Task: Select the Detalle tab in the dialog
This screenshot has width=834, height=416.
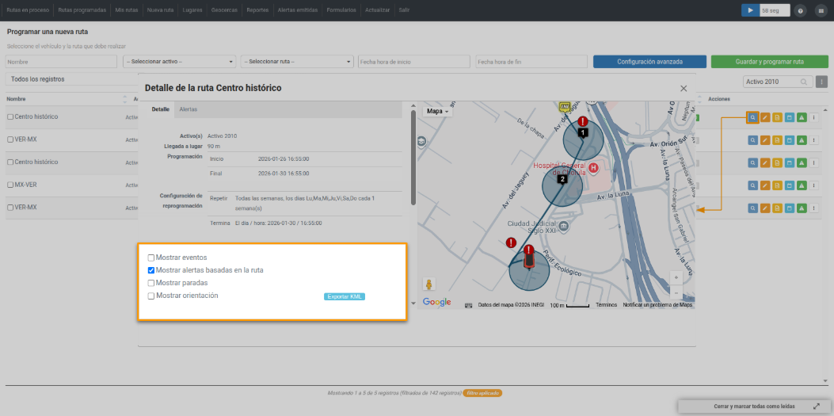Action: point(161,109)
